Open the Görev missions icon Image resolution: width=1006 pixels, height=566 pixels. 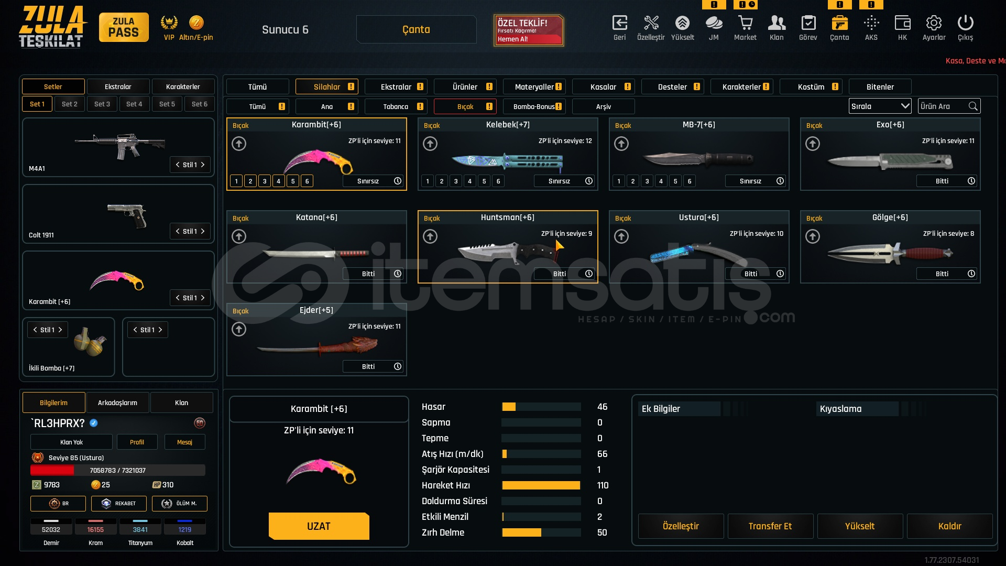[x=808, y=23]
